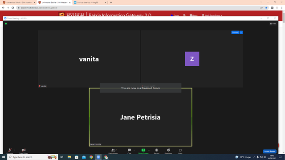
Task: Open File Explorer from taskbar
Action: point(69,157)
